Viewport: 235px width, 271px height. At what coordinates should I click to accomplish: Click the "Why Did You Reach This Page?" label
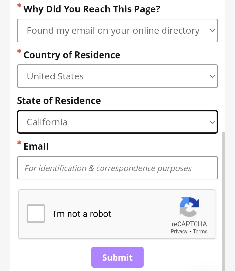[x=92, y=9]
